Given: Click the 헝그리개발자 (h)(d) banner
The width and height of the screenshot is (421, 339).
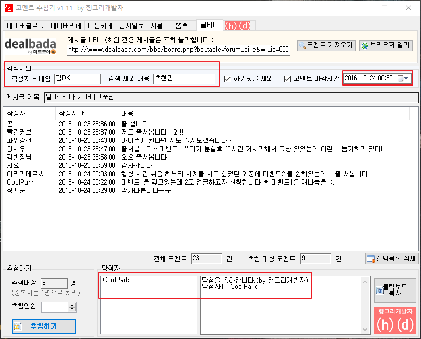Looking at the screenshot, I should tap(395, 320).
